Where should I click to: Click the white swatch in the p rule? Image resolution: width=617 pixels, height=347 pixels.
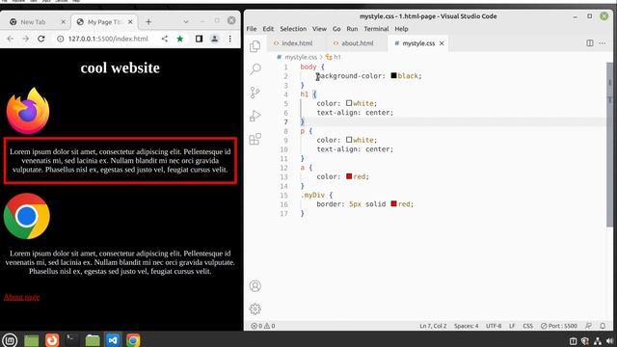click(x=349, y=139)
